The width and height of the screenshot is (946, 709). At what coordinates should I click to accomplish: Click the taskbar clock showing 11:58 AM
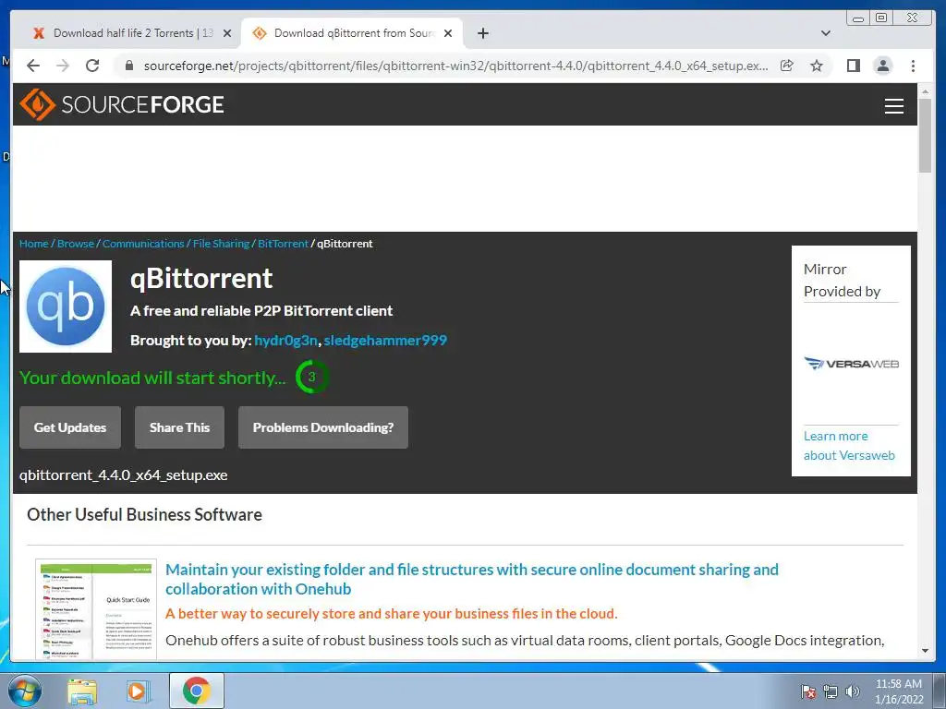click(x=898, y=691)
